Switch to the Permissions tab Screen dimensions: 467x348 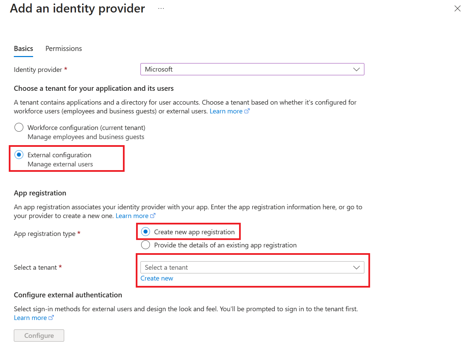click(x=63, y=48)
